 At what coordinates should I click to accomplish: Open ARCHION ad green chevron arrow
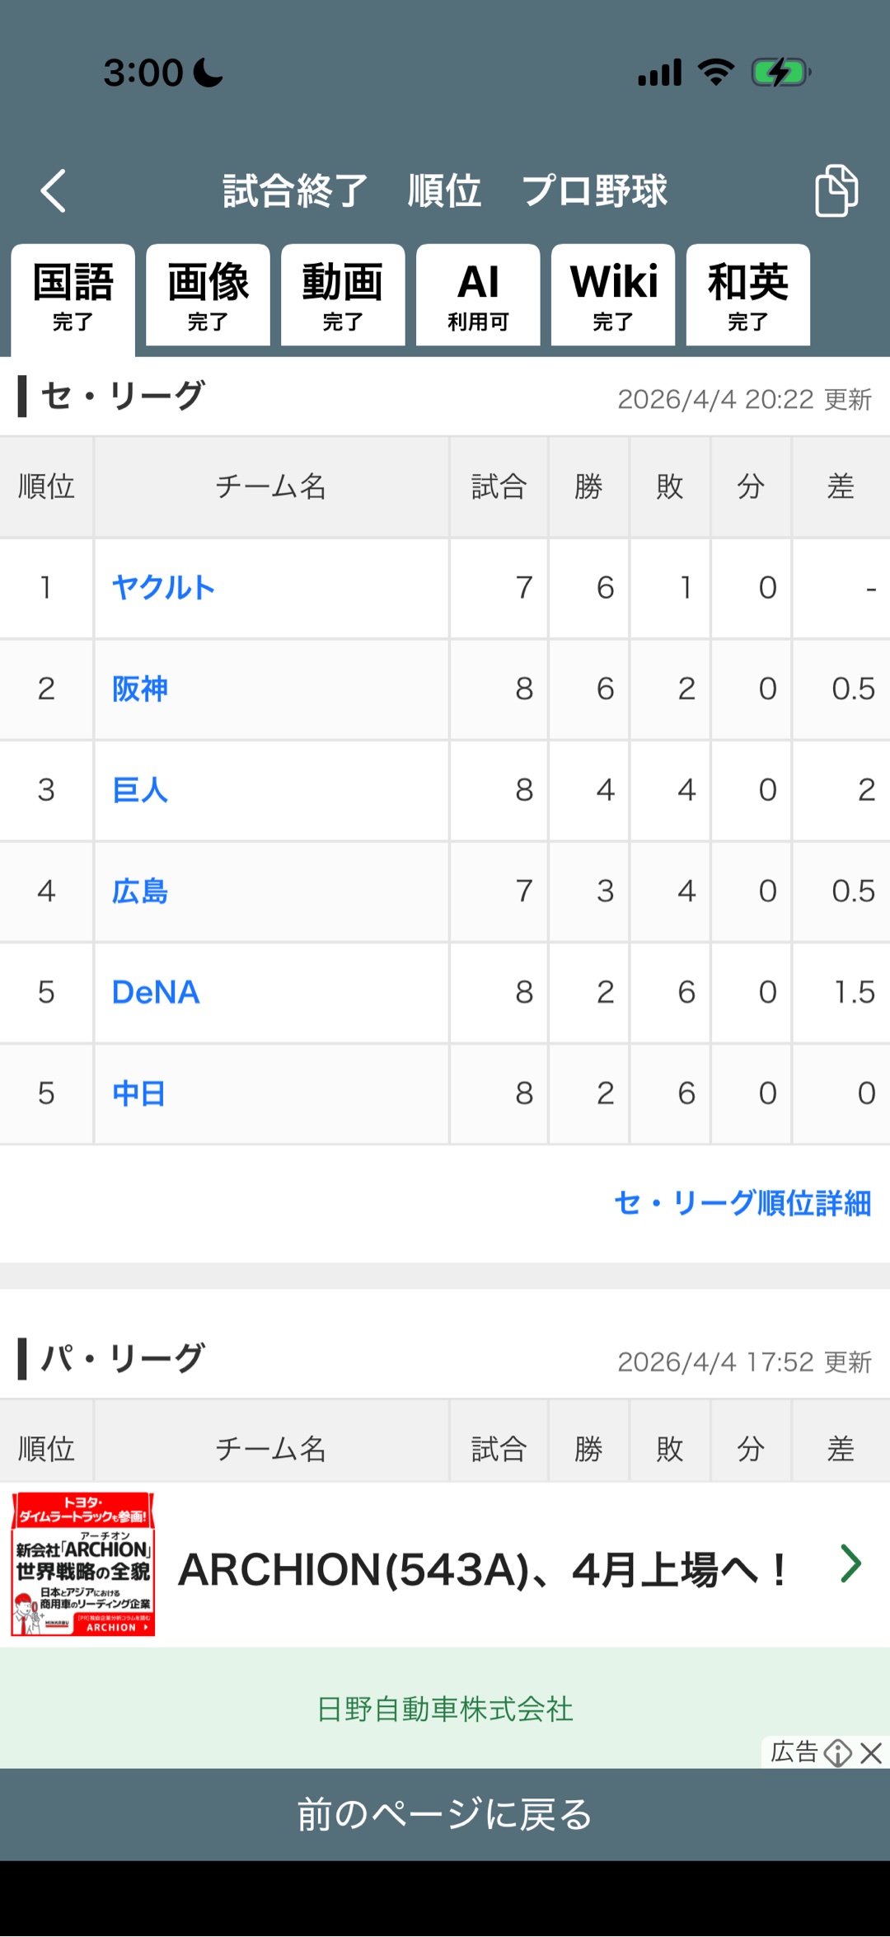(x=851, y=1563)
